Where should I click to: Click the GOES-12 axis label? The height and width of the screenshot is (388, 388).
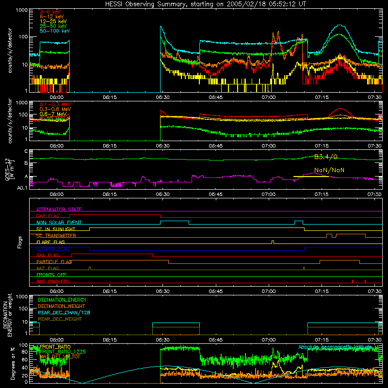9,169
